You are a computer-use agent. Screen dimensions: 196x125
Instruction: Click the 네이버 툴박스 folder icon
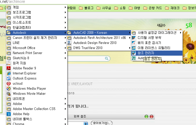(9, 119)
